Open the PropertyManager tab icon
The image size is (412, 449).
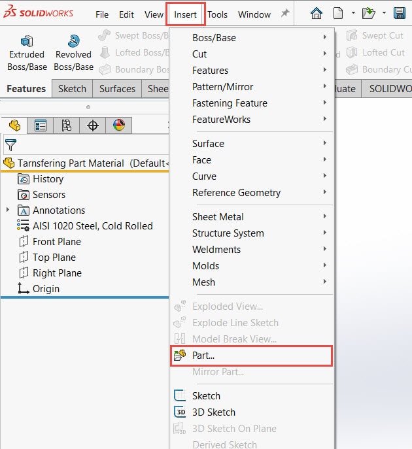pos(41,125)
